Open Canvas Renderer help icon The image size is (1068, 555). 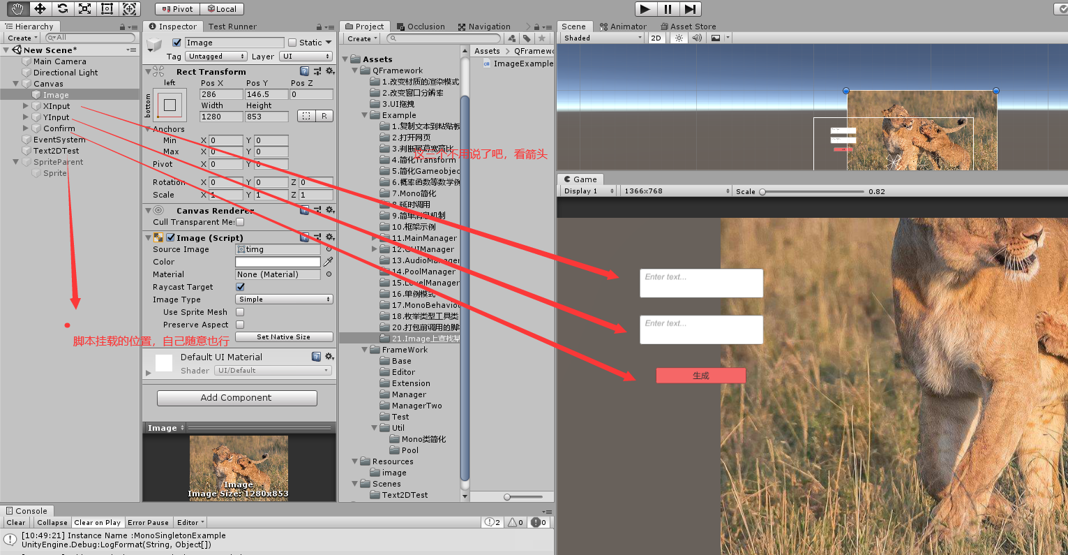coord(304,210)
